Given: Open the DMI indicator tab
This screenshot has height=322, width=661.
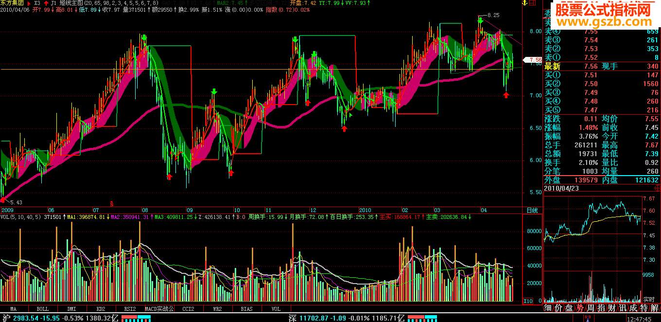Looking at the screenshot, I should [x=72, y=308].
